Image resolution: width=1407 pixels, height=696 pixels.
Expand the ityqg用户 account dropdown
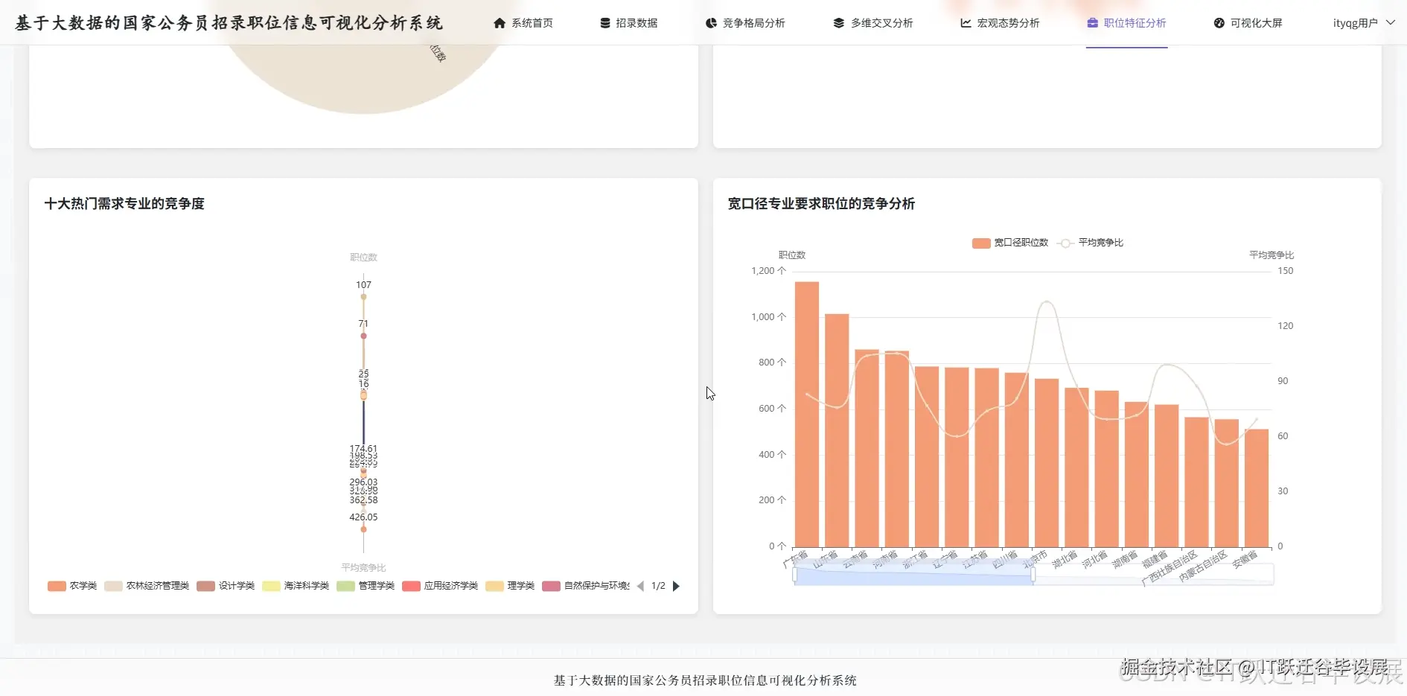tap(1364, 23)
